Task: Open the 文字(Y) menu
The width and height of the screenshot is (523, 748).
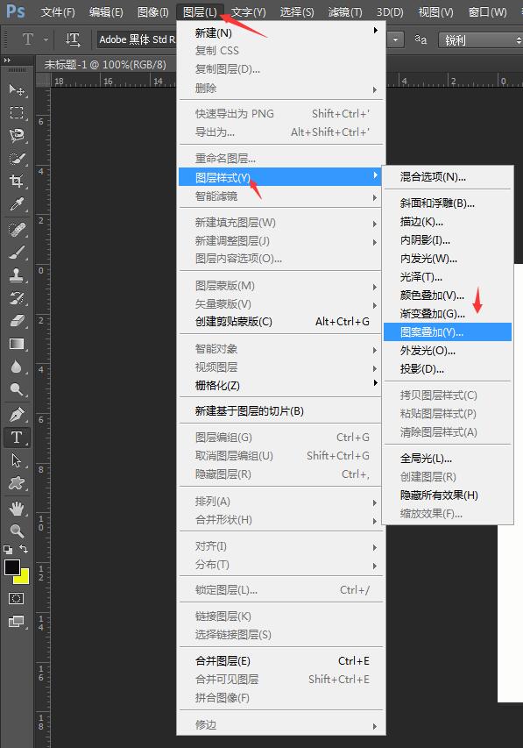Action: 249,12
